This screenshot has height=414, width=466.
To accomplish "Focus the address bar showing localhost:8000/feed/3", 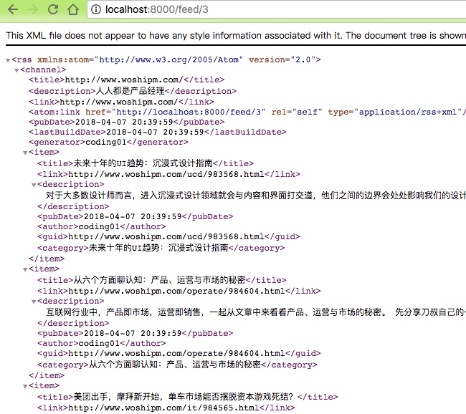I will point(277,9).
